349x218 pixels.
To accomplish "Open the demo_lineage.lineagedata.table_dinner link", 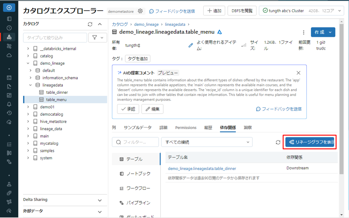I will 202,168.
